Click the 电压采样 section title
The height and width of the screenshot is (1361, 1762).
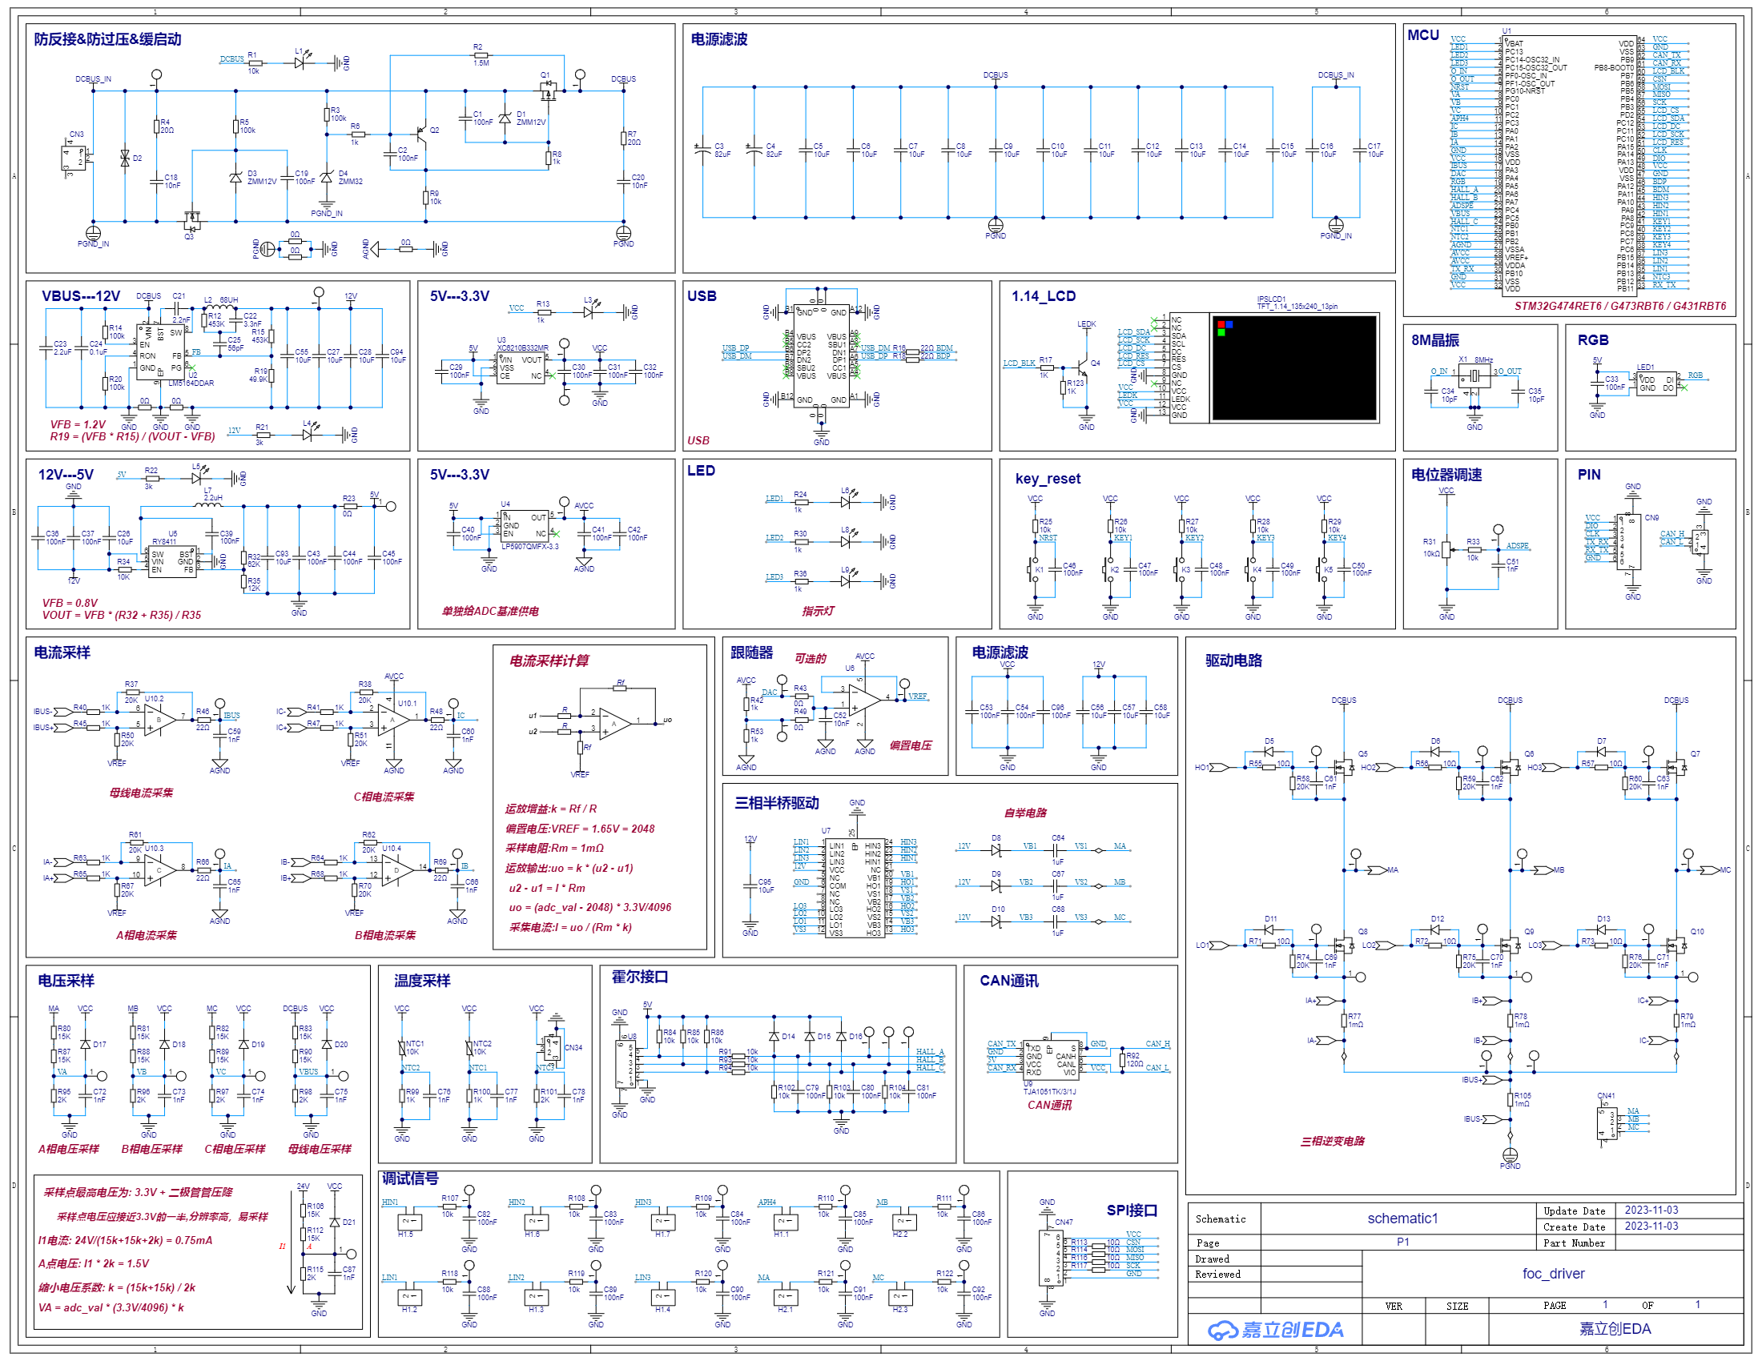[66, 982]
